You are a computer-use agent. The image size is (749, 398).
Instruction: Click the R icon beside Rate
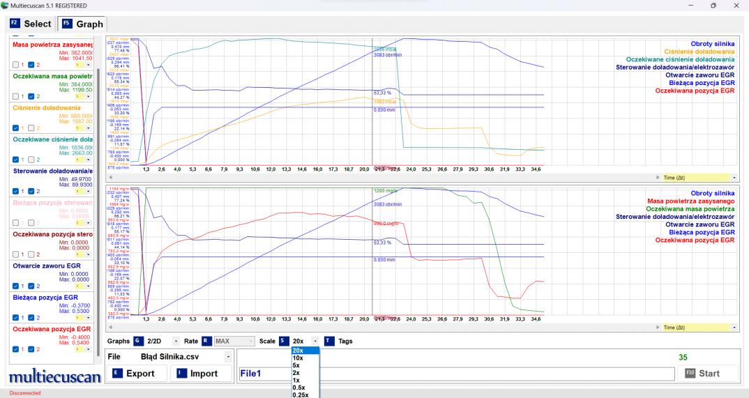[206, 341]
